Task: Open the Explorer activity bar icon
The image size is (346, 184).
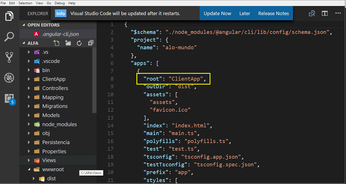Action: [x=10, y=16]
